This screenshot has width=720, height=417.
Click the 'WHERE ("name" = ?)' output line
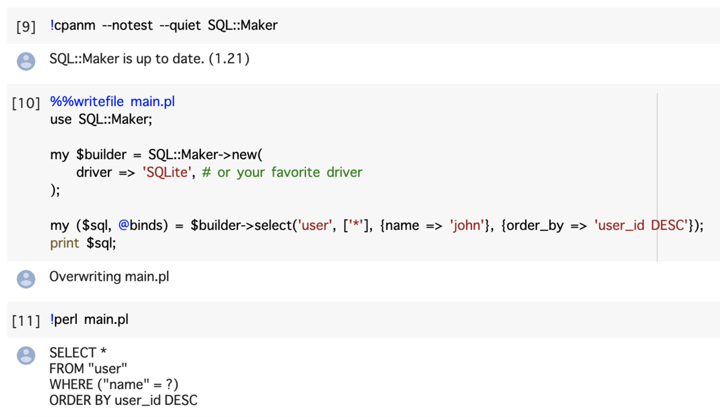114,384
